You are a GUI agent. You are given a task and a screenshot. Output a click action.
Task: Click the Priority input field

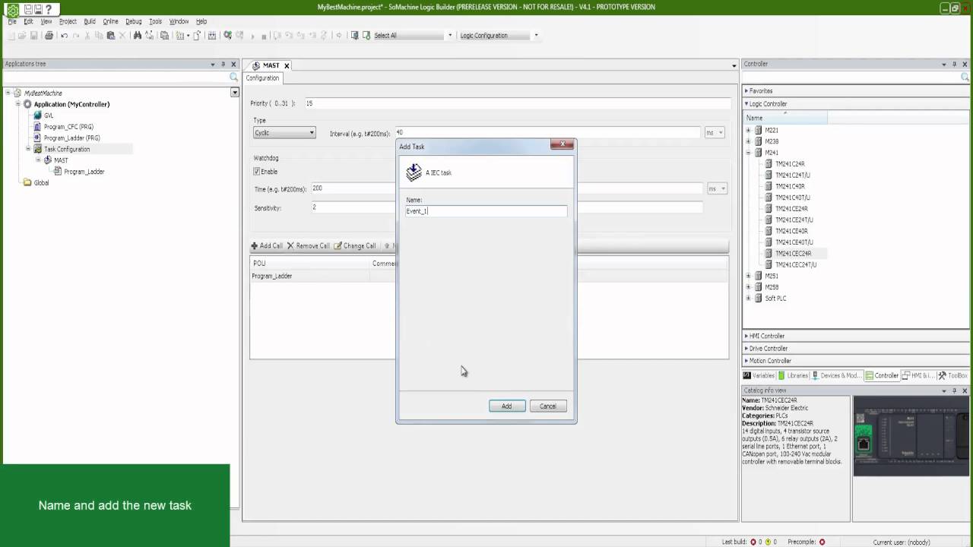click(517, 103)
